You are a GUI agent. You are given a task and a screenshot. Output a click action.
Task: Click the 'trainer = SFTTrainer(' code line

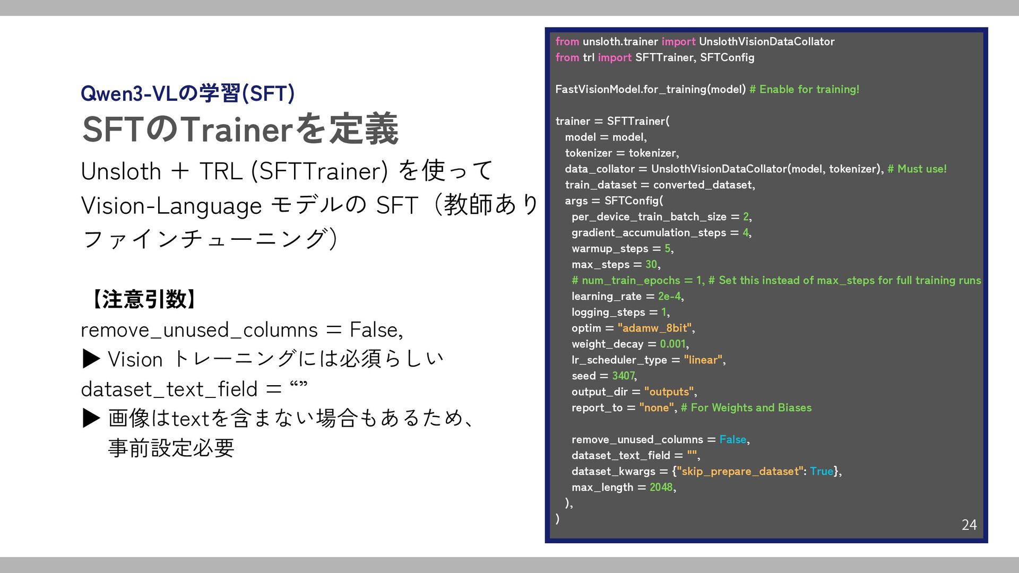(612, 121)
